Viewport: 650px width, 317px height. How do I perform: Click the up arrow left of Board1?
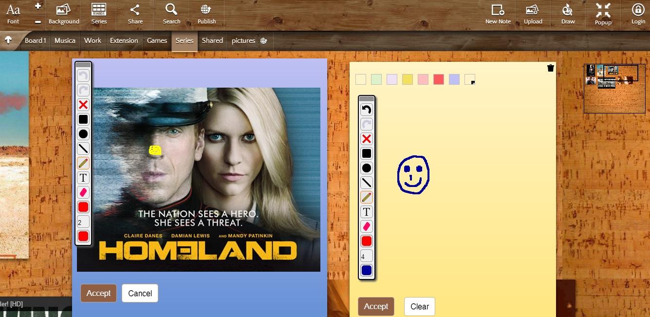8,40
